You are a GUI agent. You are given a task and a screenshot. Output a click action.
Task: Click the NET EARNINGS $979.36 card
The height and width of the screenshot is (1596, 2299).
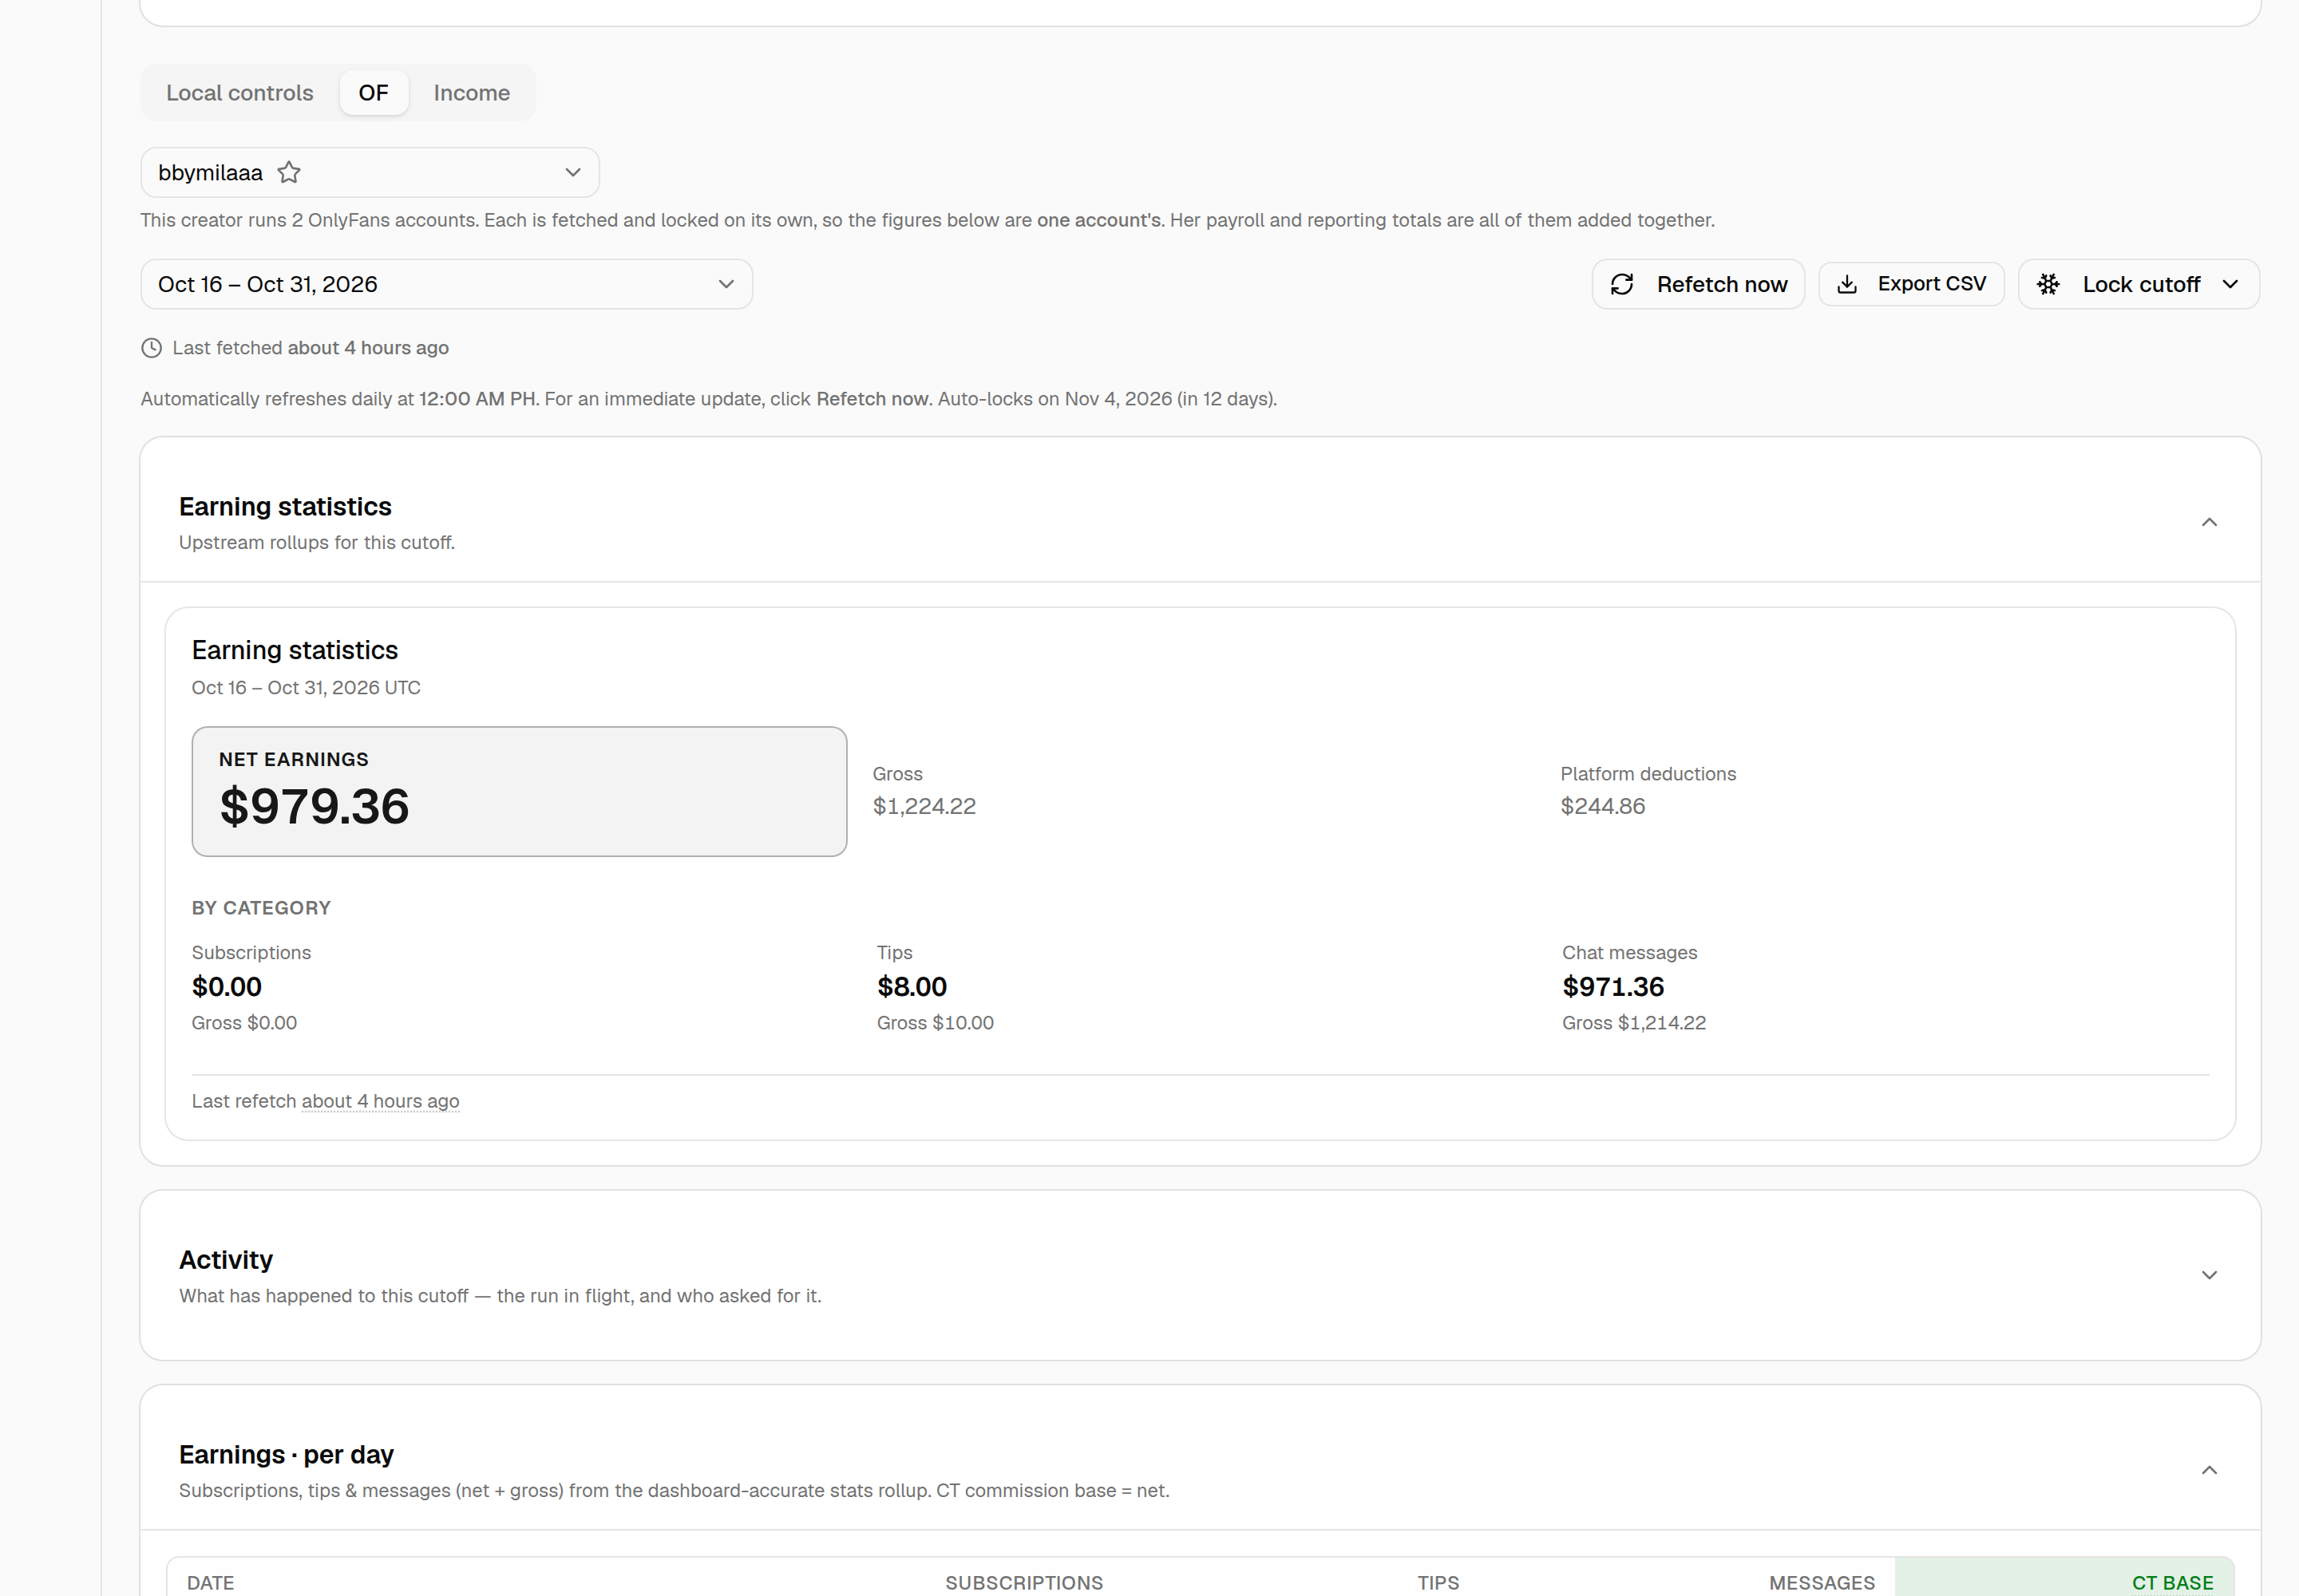519,791
